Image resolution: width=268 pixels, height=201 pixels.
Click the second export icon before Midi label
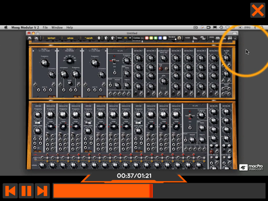pos(113,38)
